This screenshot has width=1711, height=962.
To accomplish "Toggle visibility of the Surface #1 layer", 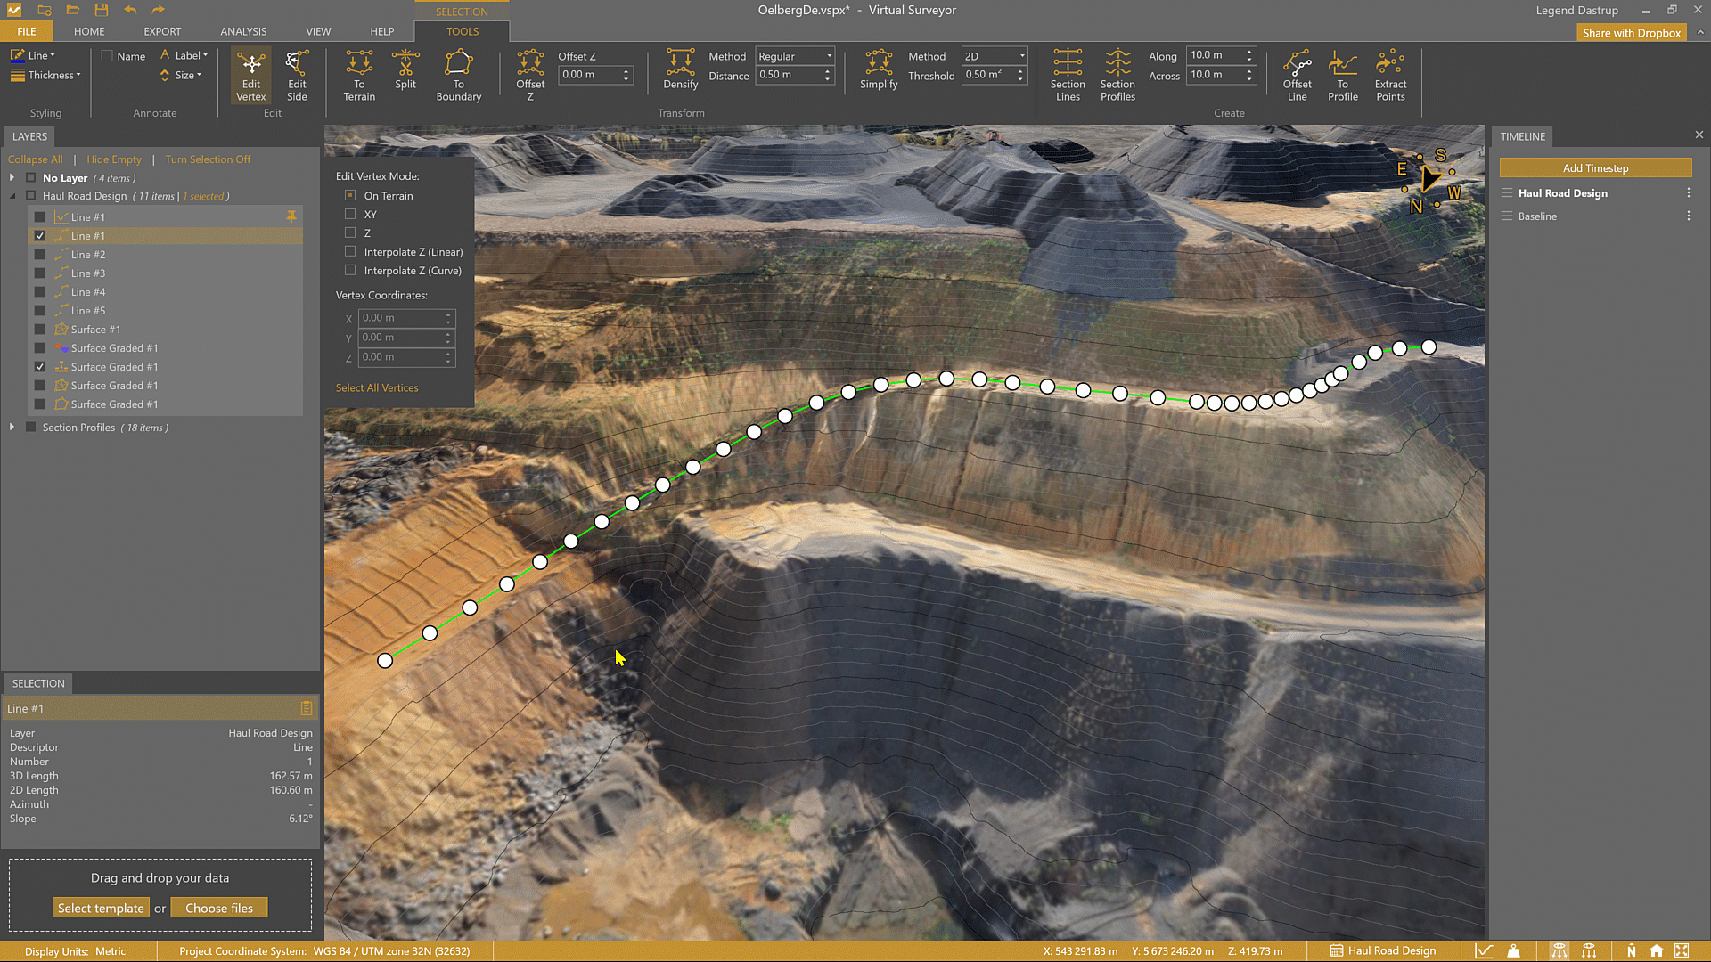I will click(39, 330).
